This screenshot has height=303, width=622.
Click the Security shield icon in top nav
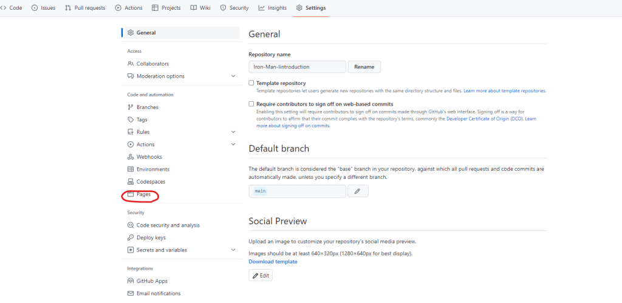pyautogui.click(x=224, y=8)
